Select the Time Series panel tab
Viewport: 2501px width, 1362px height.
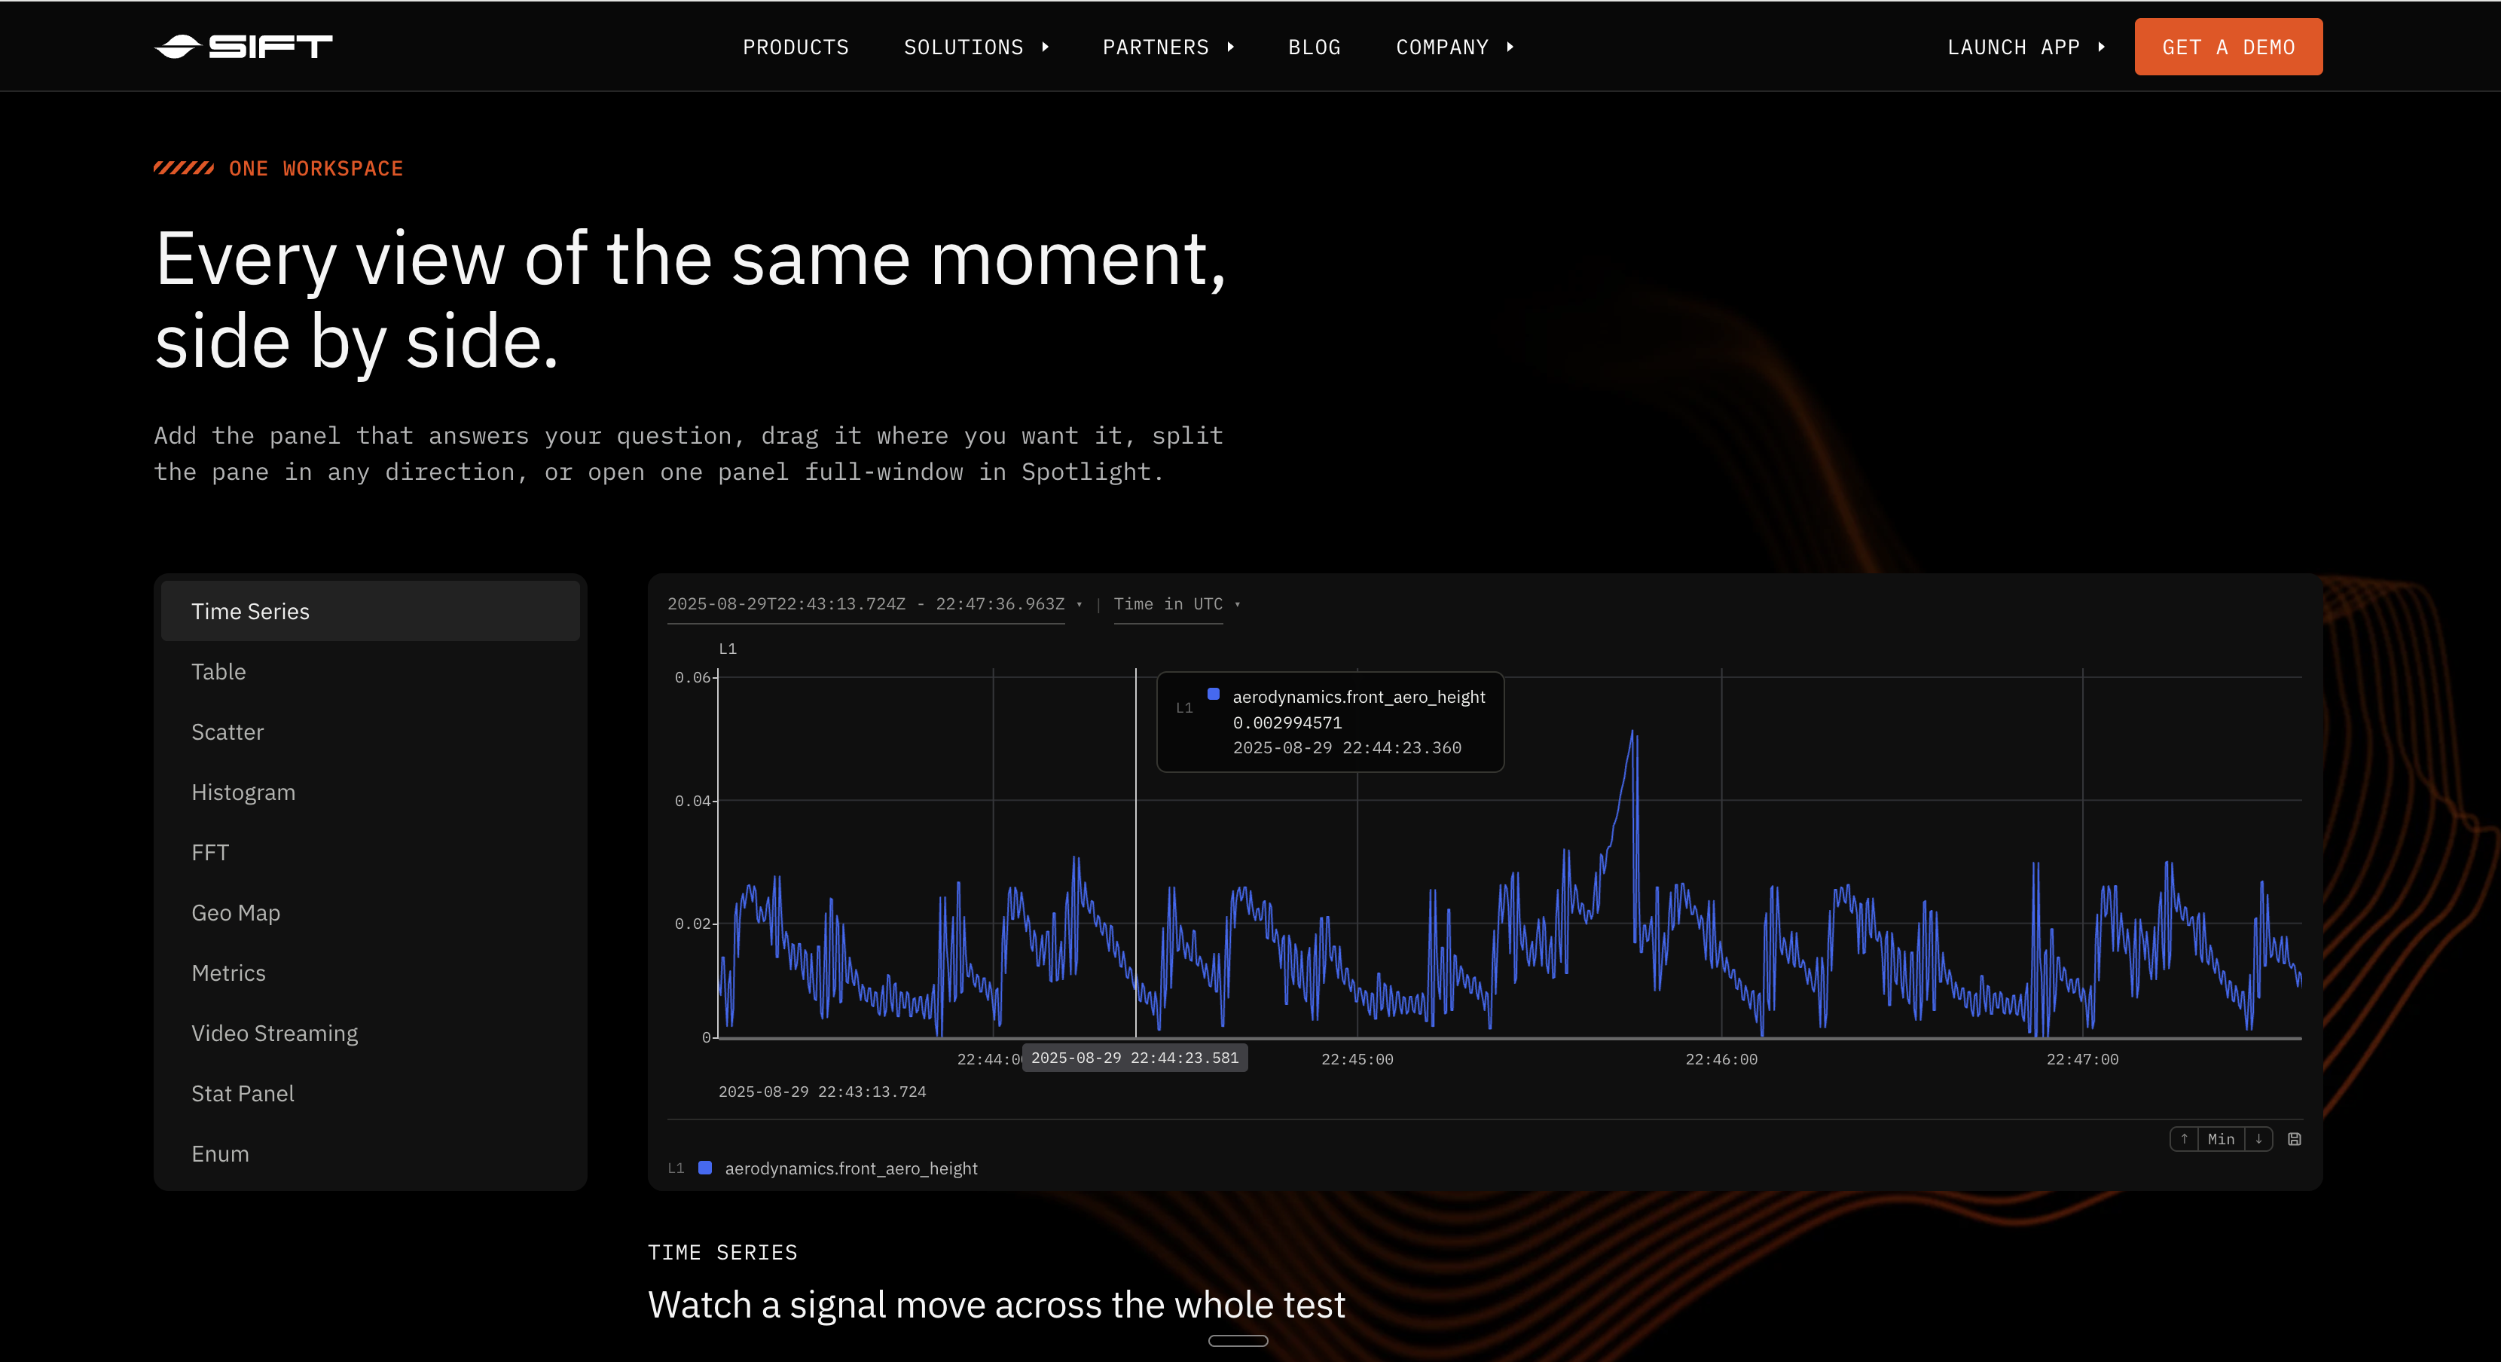click(x=370, y=612)
